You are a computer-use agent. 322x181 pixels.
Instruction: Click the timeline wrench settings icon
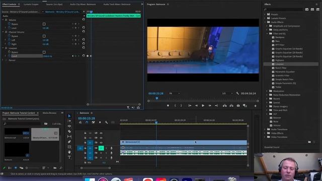coord(106,122)
